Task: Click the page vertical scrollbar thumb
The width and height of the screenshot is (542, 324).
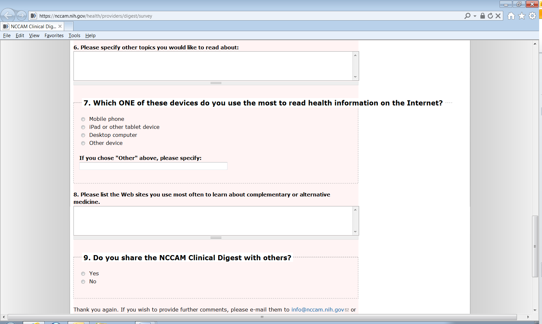Action: tap(535, 246)
